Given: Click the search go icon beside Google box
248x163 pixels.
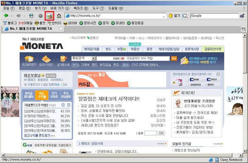Looking at the screenshot, I should [242, 16].
